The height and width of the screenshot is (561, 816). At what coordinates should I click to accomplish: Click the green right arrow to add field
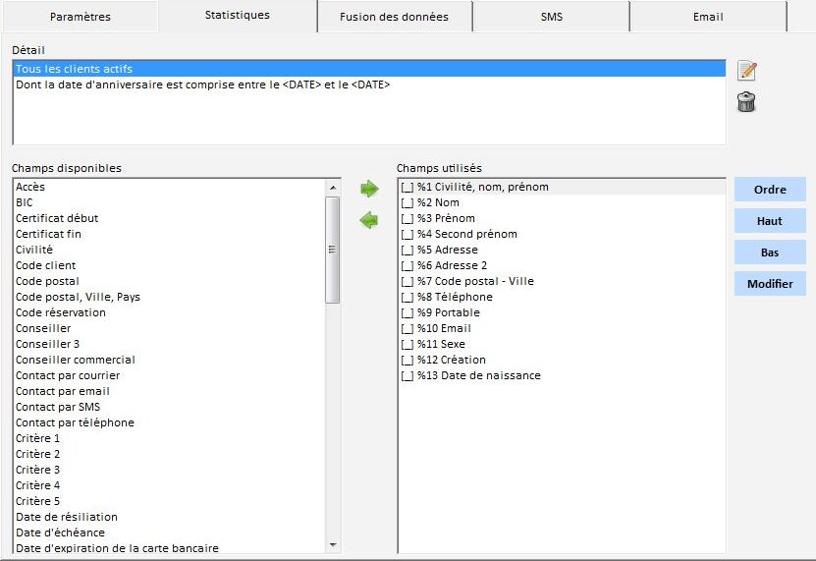pos(369,189)
